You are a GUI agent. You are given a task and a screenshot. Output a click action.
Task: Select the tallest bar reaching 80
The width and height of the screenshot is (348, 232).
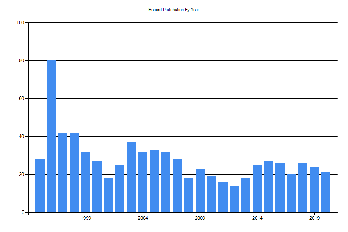pos(51,137)
